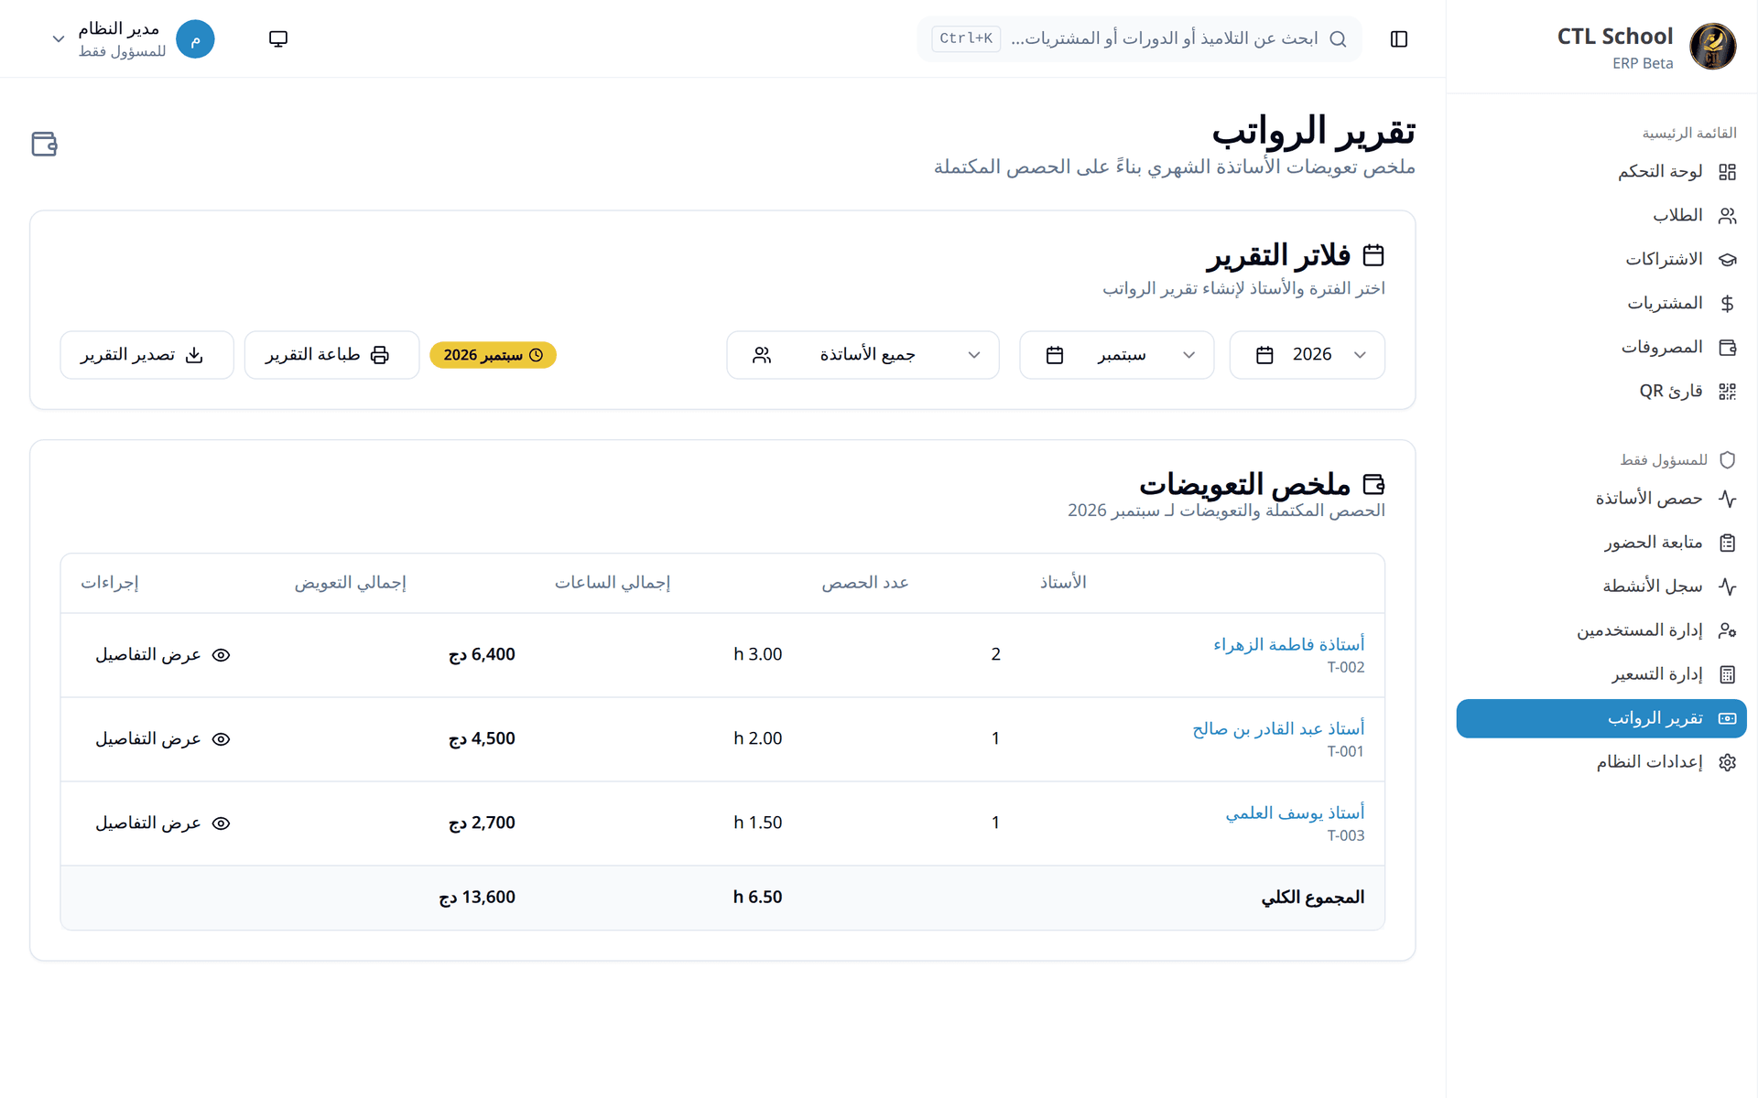The height and width of the screenshot is (1098, 1758).
Task: Click the عدد الحصص column header
Action: coord(865,583)
